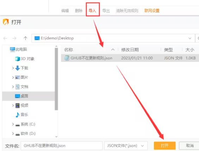Open the address bar history dropdown
This screenshot has height=151, width=199.
point(190,38)
